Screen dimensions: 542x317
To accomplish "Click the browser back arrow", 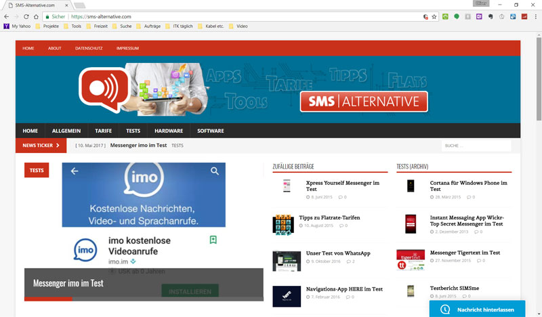I will point(7,16).
